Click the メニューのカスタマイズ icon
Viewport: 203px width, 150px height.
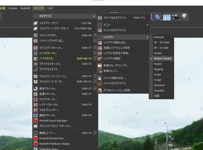100,30
